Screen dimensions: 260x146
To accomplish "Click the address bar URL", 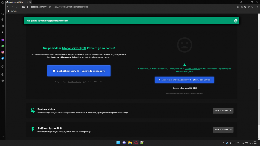I will [59, 7].
